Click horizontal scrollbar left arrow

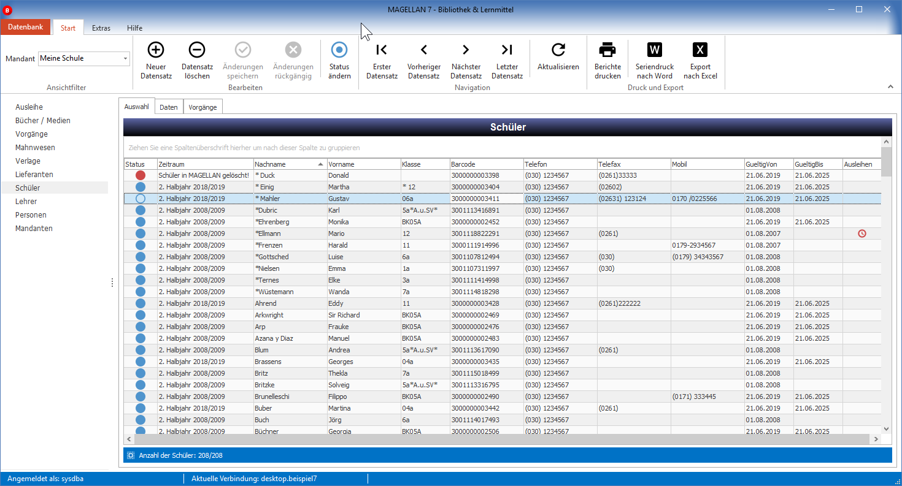click(129, 439)
